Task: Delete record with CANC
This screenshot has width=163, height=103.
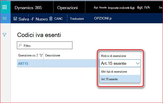Action: point(59,19)
